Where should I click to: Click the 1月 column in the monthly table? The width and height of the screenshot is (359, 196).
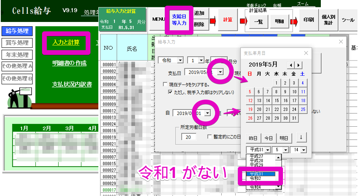(24, 128)
